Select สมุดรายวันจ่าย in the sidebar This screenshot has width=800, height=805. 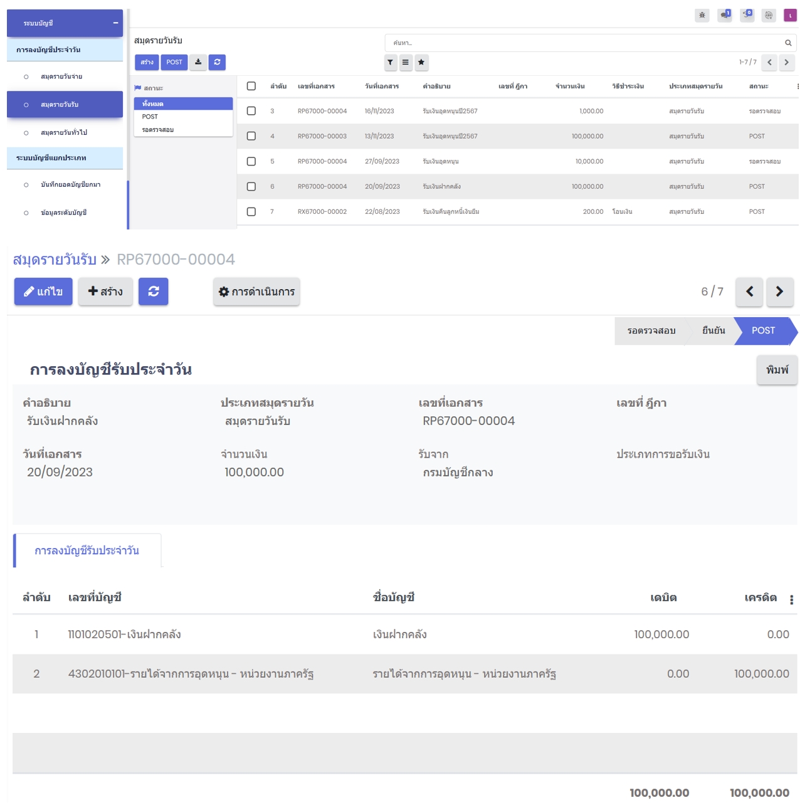point(61,76)
